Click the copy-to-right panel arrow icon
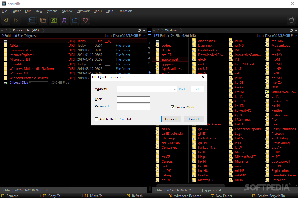This screenshot has width=298, height=198. click(x=149, y=31)
